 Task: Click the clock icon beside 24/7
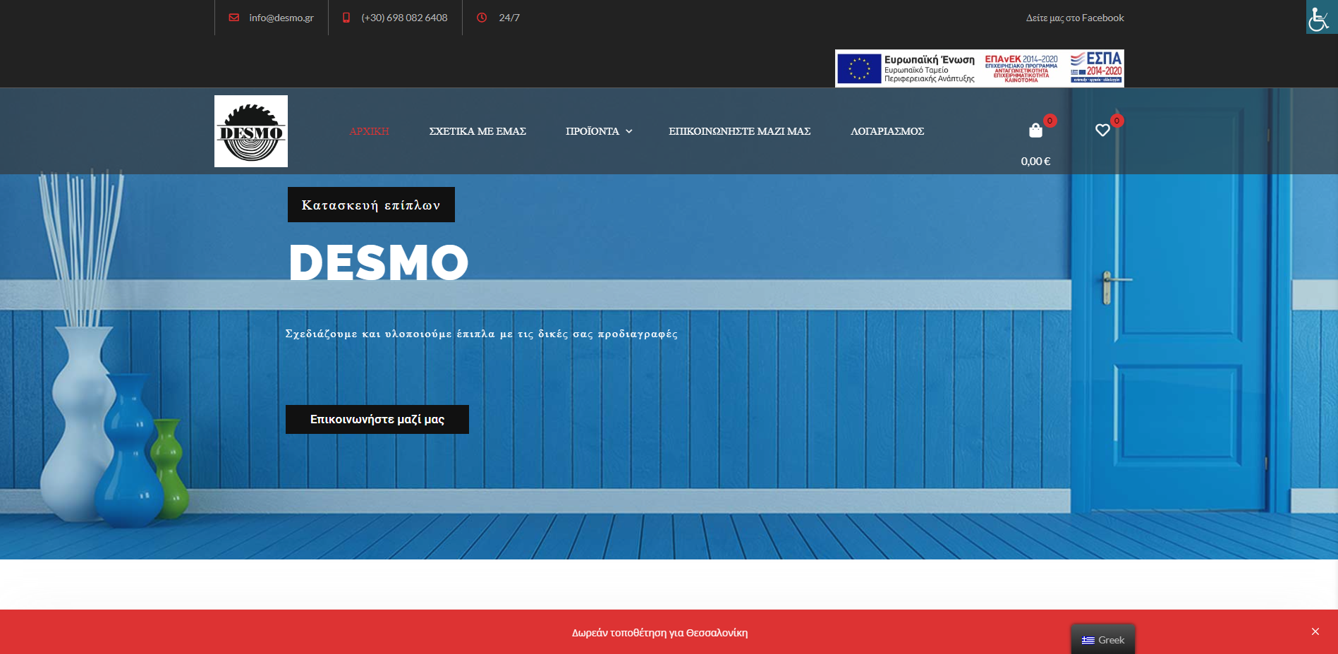coord(482,18)
